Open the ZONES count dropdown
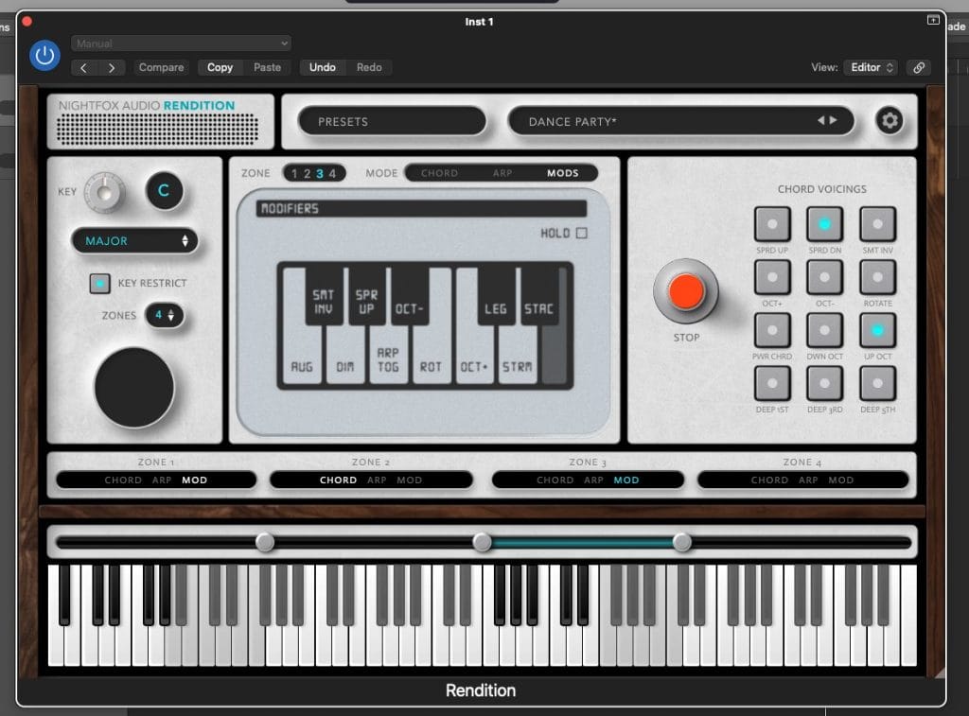The width and height of the screenshot is (969, 716). [x=165, y=315]
